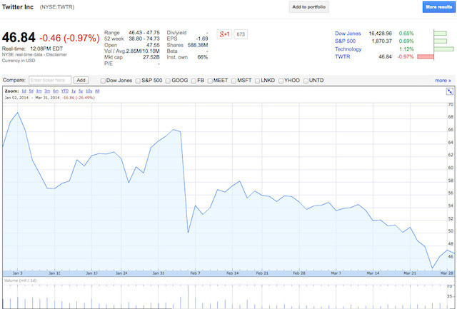Click the -16.86 (-26.49%) period change

tap(79, 98)
